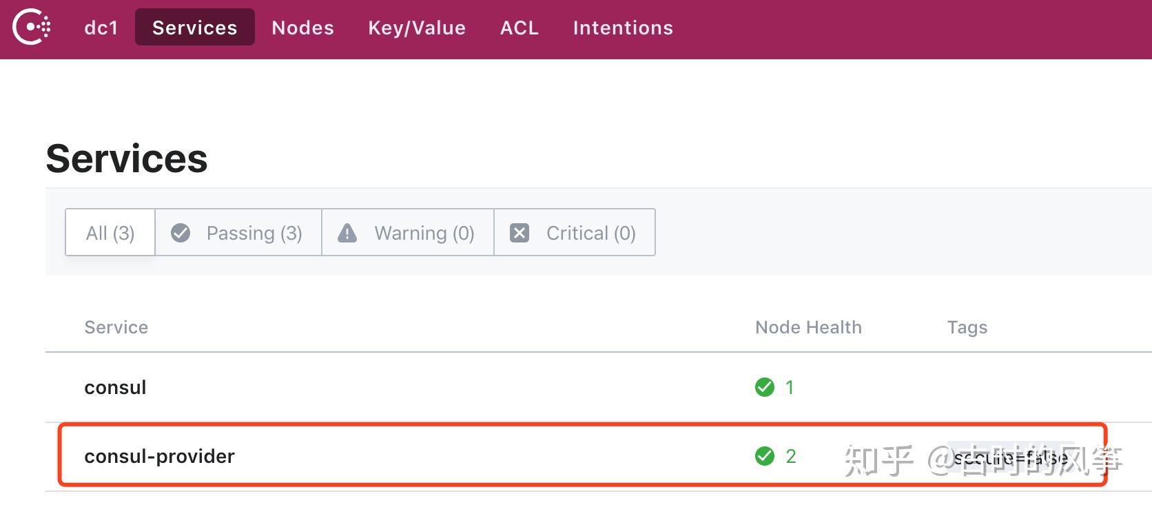Filter services by All (3)
The height and width of the screenshot is (507, 1152).
tap(110, 233)
